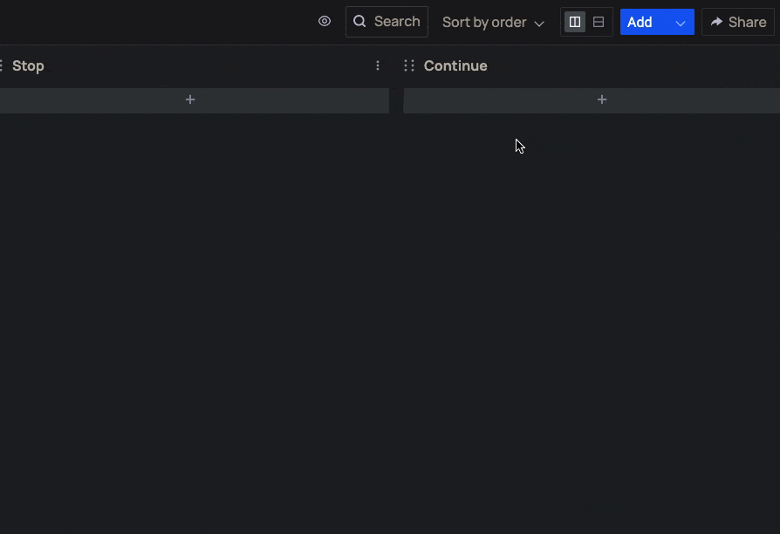Open the Sort by order dropdown
Image resolution: width=780 pixels, height=534 pixels.
click(x=484, y=23)
